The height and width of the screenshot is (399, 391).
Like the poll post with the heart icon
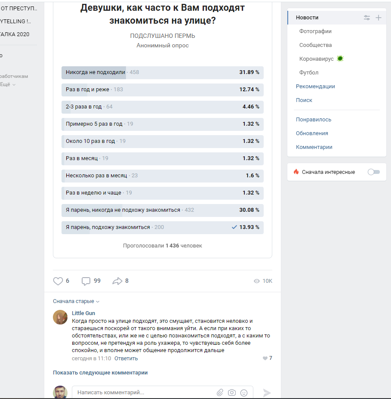(x=58, y=281)
